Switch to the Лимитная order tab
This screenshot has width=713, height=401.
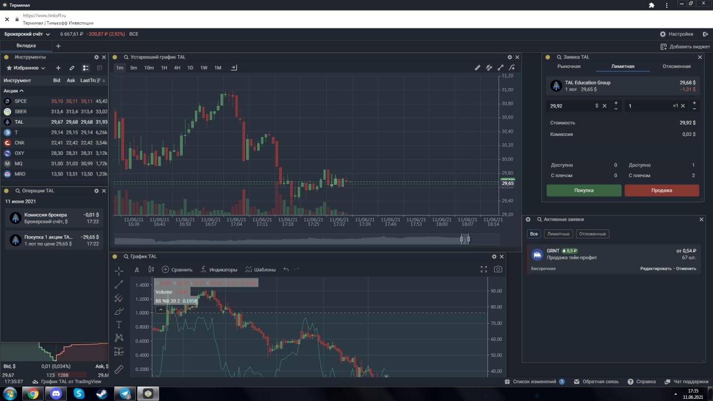coord(623,66)
